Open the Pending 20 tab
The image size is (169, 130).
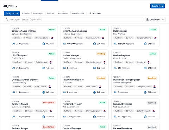[x=38, y=13]
